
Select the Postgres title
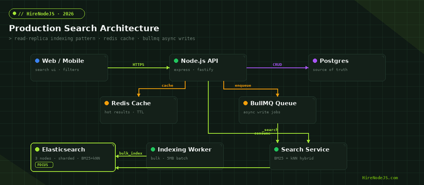[334, 61]
